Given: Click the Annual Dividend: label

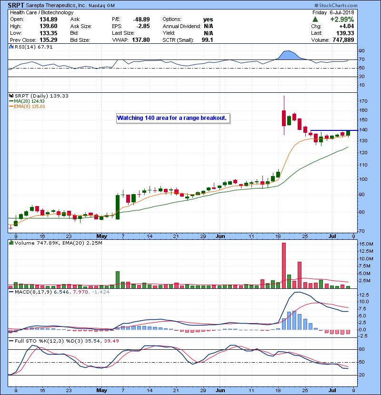Looking at the screenshot, I should click(181, 26).
